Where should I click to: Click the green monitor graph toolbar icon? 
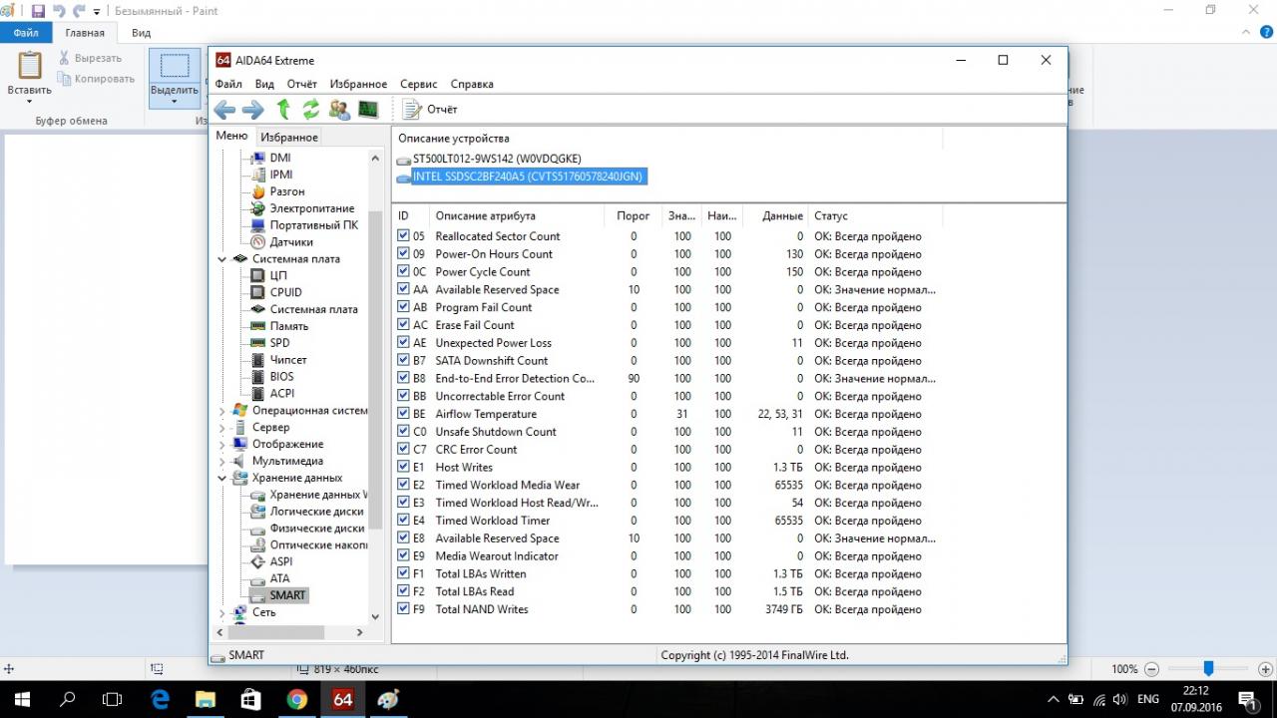[x=368, y=110]
